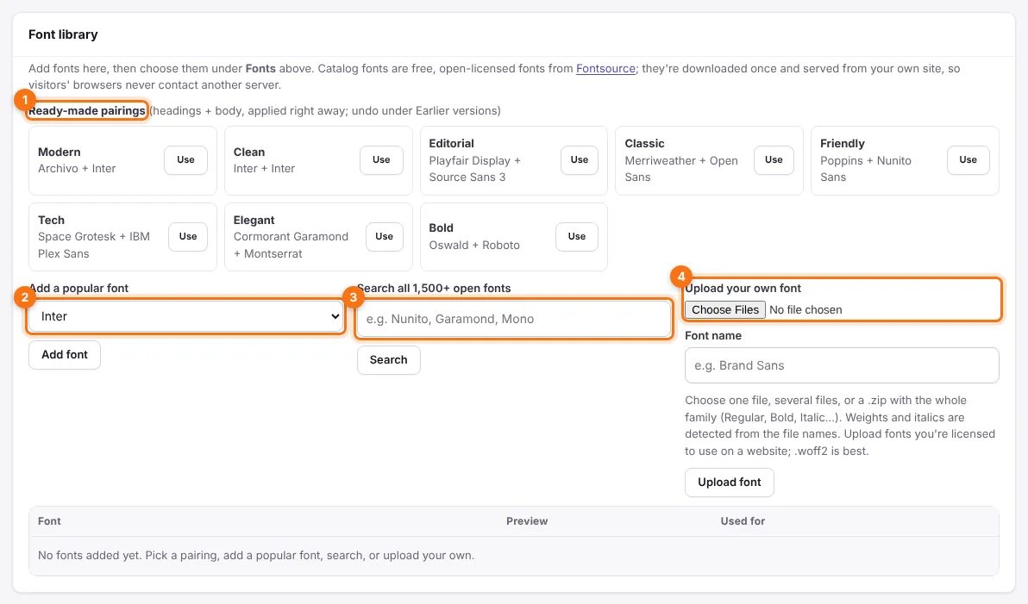1028x604 pixels.
Task: Click the Upload font button
Action: click(x=729, y=483)
